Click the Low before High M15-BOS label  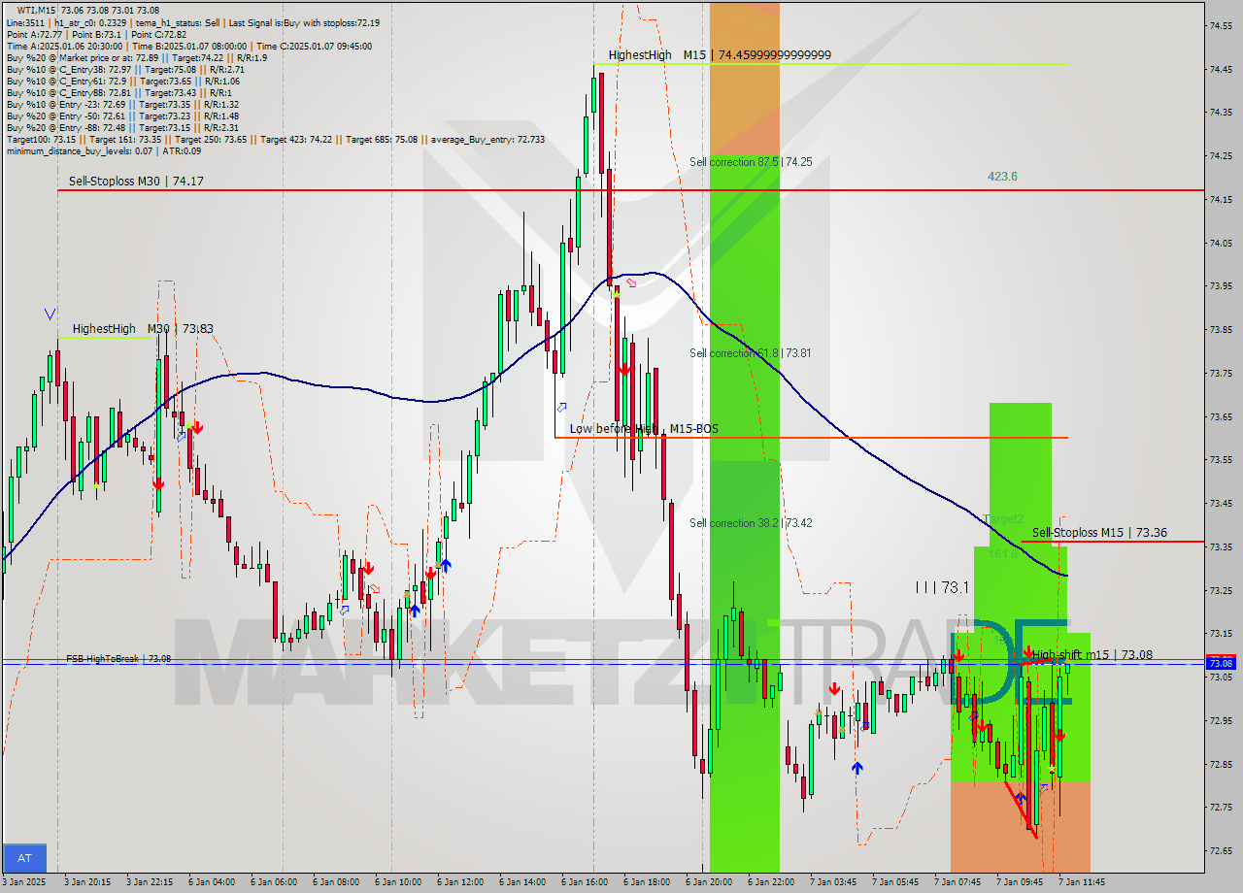click(644, 429)
